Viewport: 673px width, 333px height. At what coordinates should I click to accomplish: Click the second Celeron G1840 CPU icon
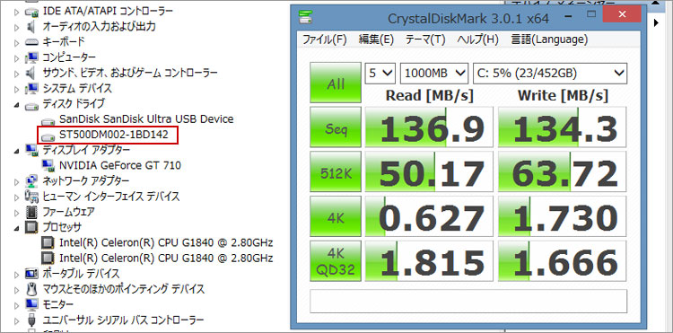pyautogui.click(x=48, y=258)
